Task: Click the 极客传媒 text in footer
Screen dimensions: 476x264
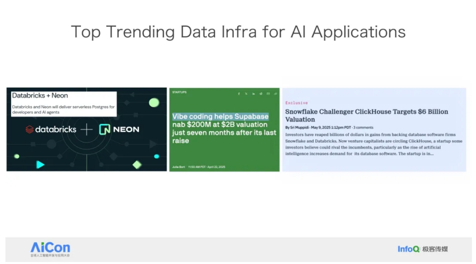Action: point(435,249)
